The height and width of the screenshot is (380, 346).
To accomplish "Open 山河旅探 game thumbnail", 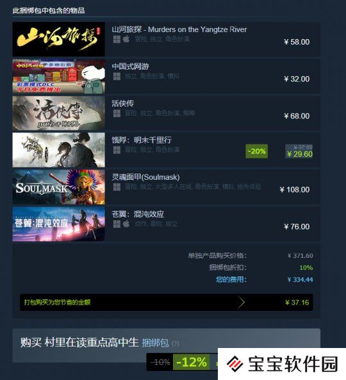I will (59, 39).
